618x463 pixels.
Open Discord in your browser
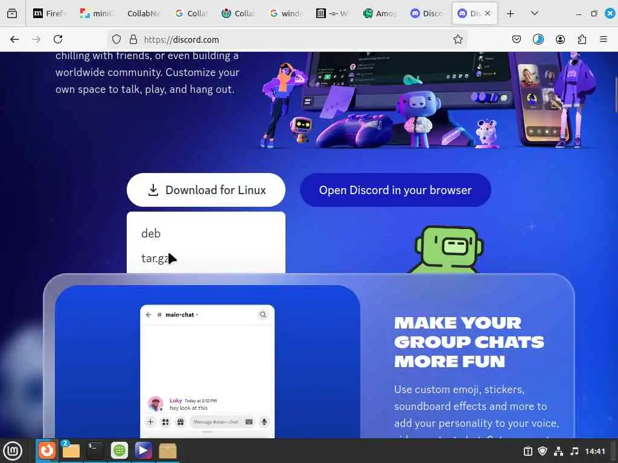pos(395,190)
